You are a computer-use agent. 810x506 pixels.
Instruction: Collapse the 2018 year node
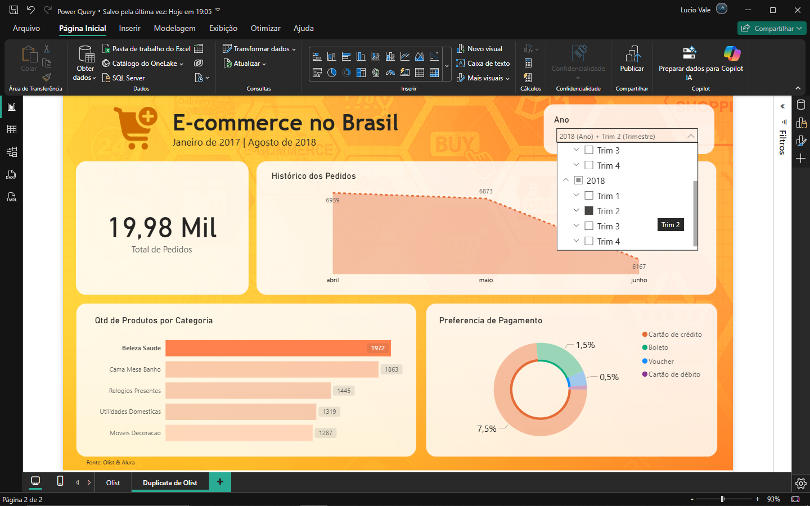[x=566, y=180]
